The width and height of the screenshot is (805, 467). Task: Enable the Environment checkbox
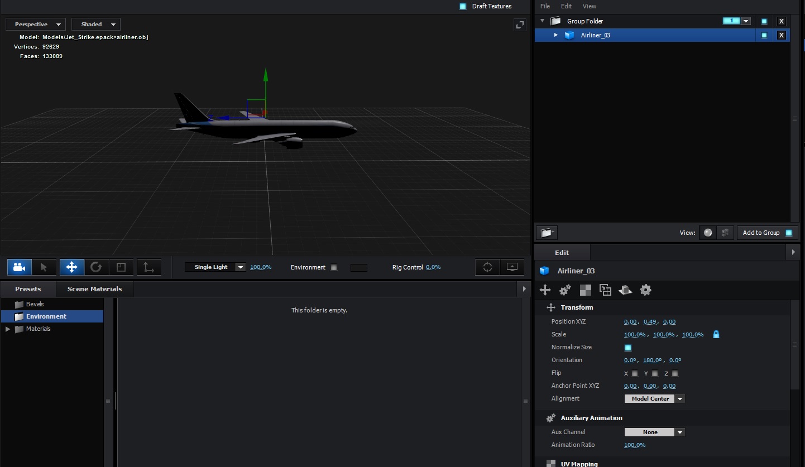[334, 267]
